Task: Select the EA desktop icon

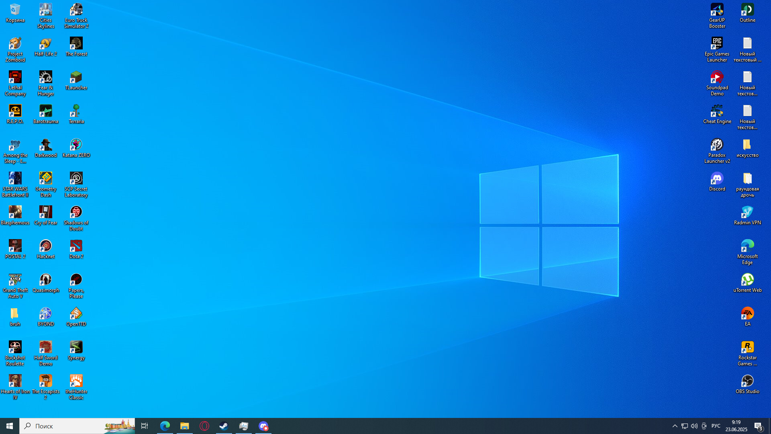Action: 748,317
